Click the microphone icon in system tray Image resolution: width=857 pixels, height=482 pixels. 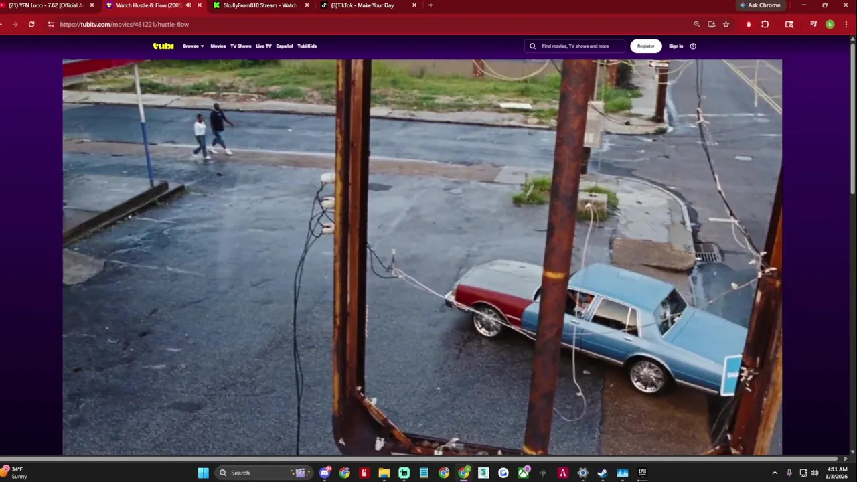point(789,473)
